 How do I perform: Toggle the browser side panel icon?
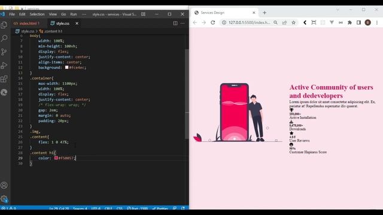click(358, 23)
